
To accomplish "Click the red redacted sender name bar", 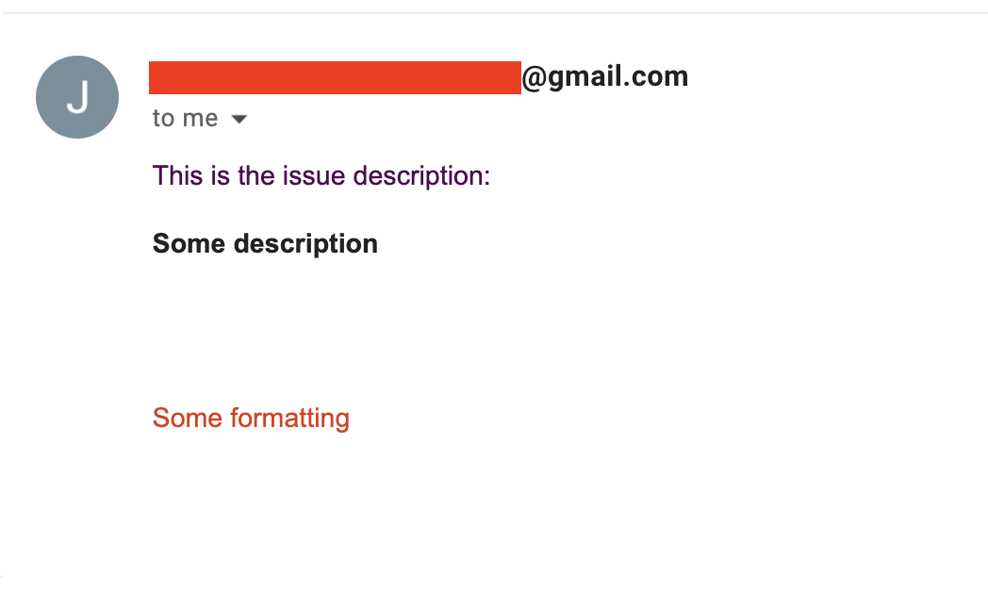I will pos(335,77).
